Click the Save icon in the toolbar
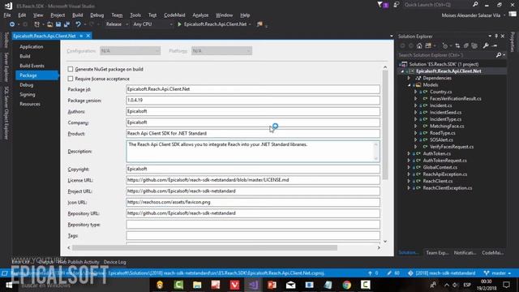Screen dimensions: 519x292 click(58, 24)
